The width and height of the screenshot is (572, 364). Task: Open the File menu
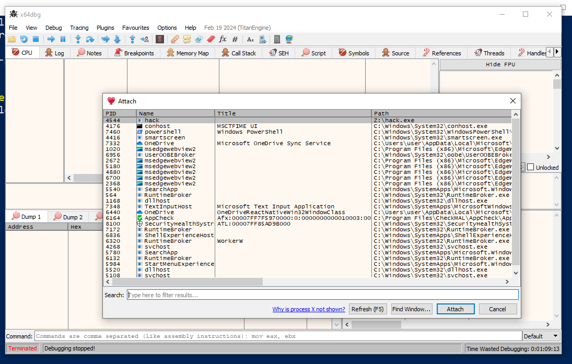click(x=13, y=28)
